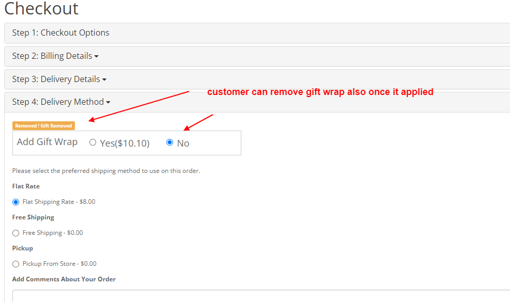
Task: Click the Pickup shipping group heading
Action: pos(22,248)
